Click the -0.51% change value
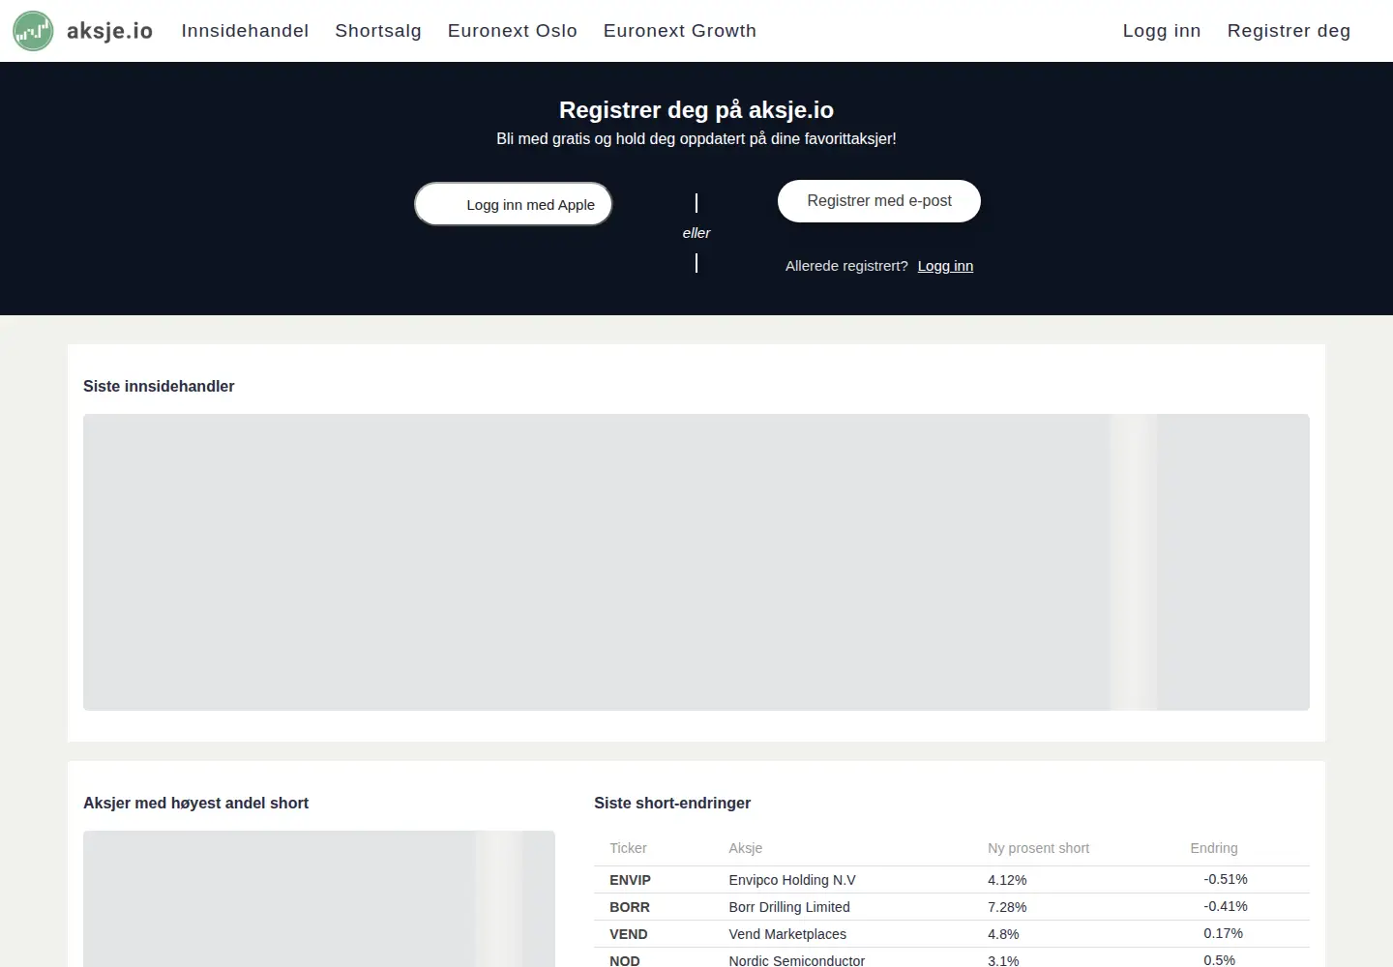Viewport: 1393px width, 967px height. tap(1226, 879)
